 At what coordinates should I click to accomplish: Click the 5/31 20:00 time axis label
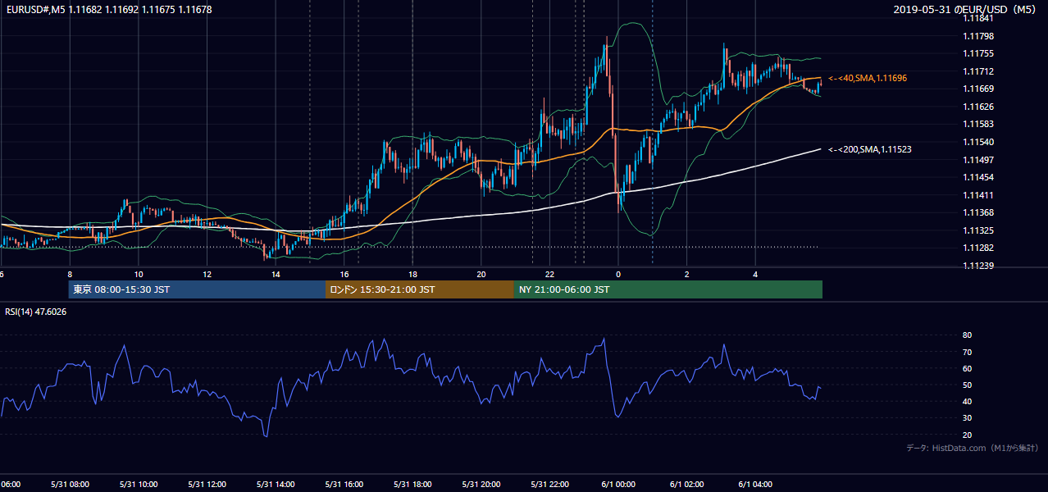(481, 485)
